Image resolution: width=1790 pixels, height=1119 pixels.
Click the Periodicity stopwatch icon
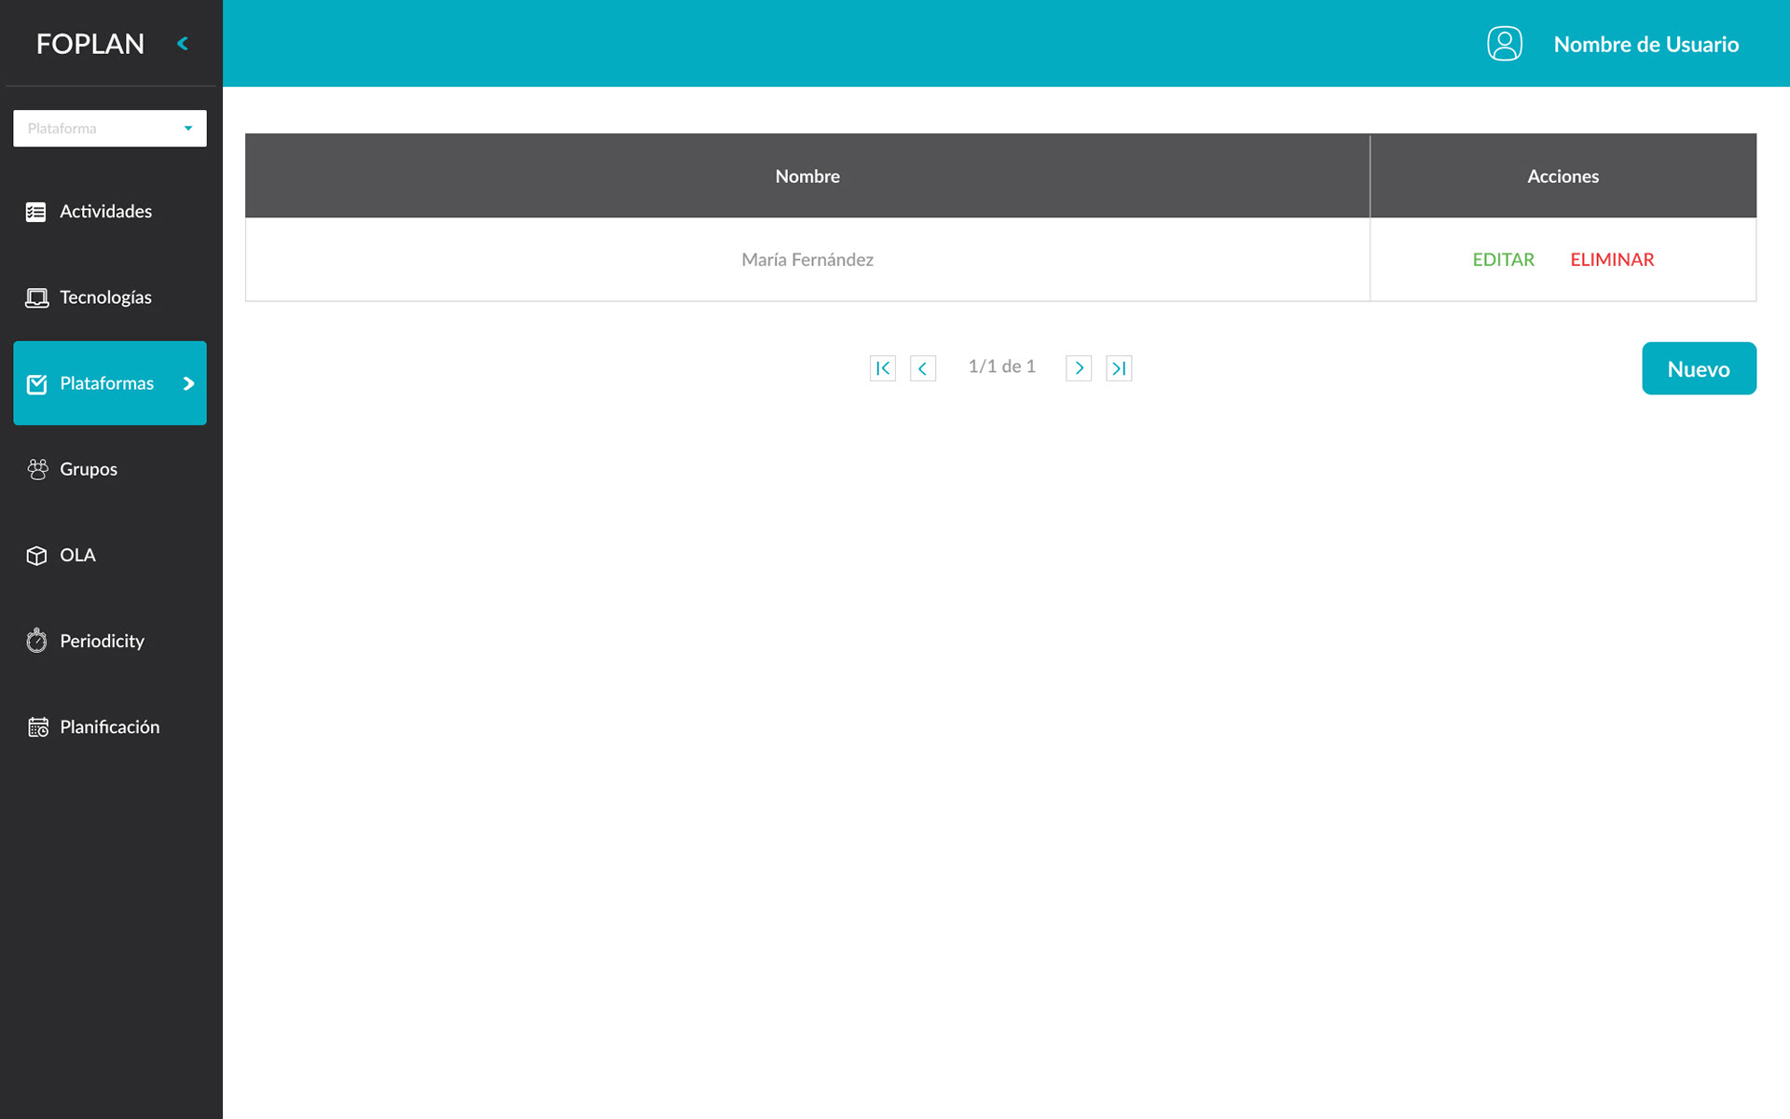[x=36, y=641]
